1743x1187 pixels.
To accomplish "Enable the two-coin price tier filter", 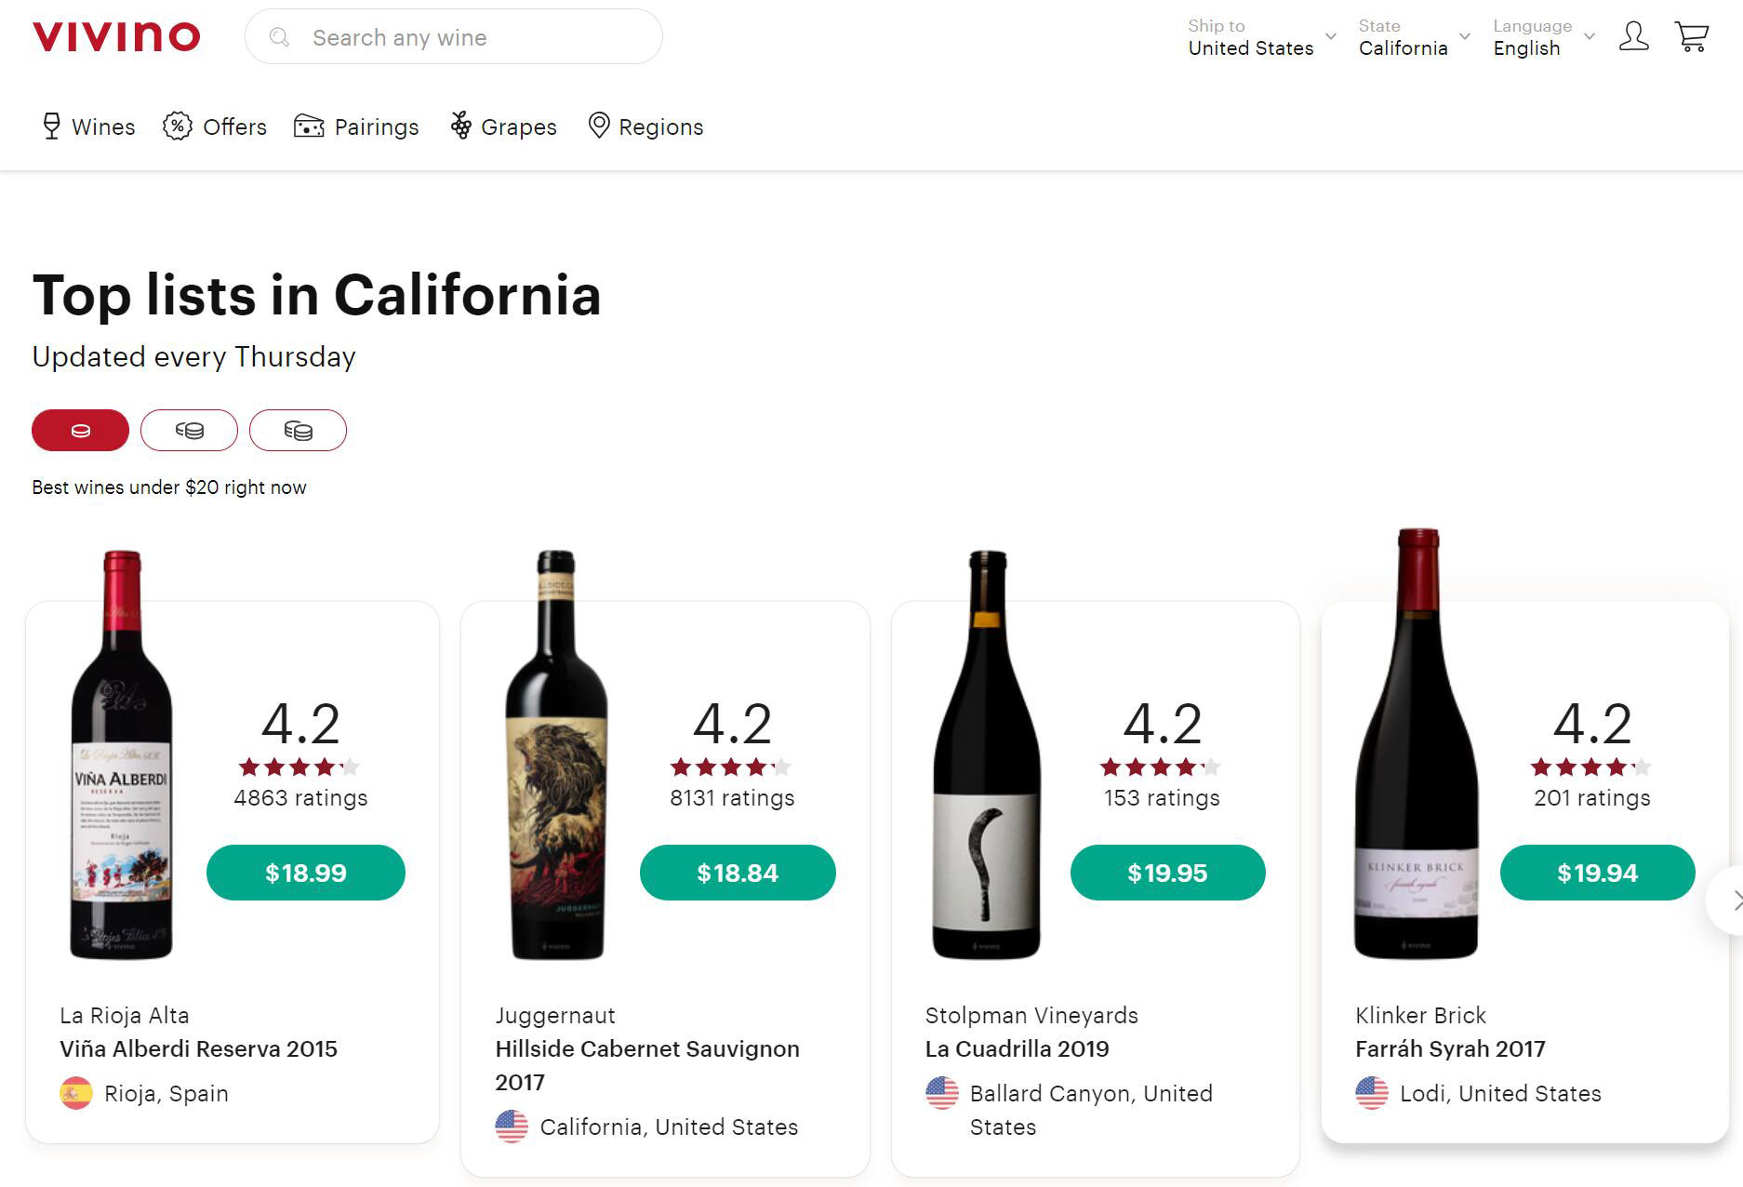I will coord(190,430).
